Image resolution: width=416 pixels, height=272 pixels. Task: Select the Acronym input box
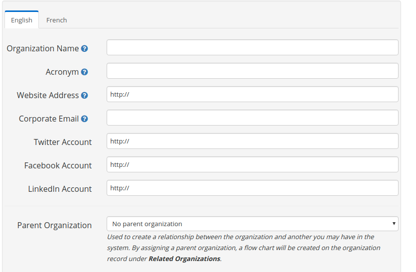(252, 71)
